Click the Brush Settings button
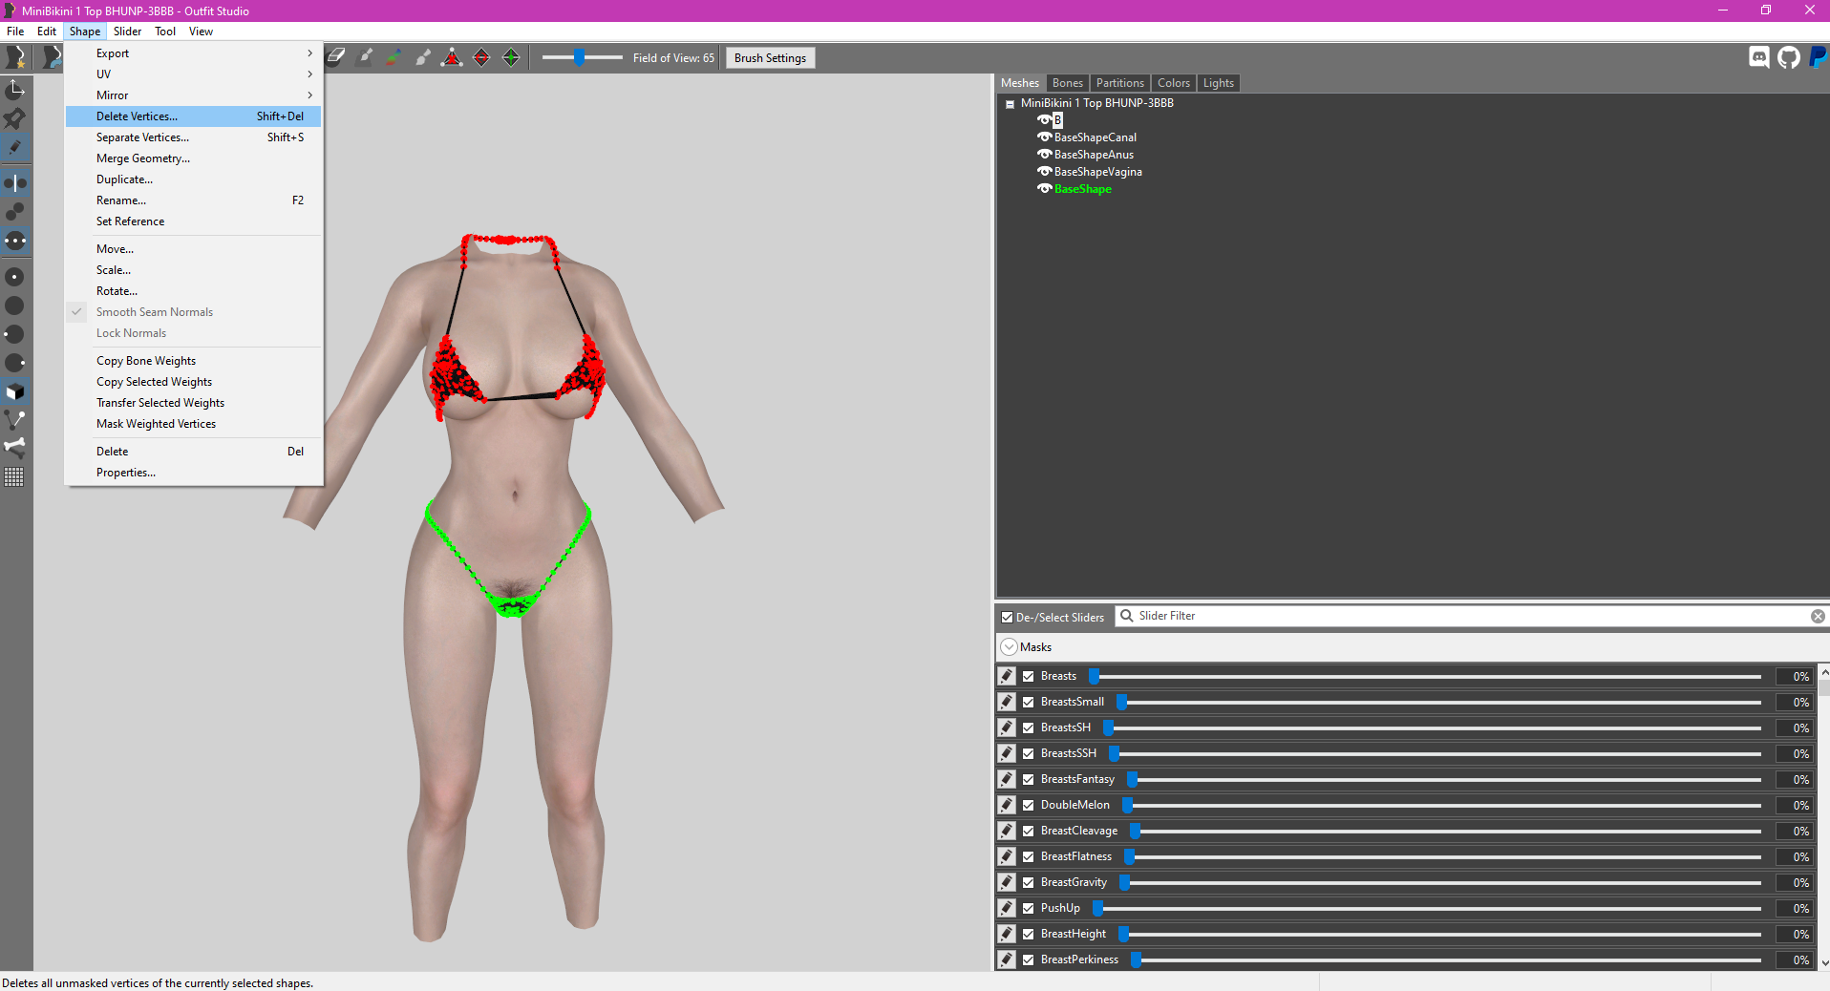Viewport: 1830px width, 991px height. click(770, 58)
